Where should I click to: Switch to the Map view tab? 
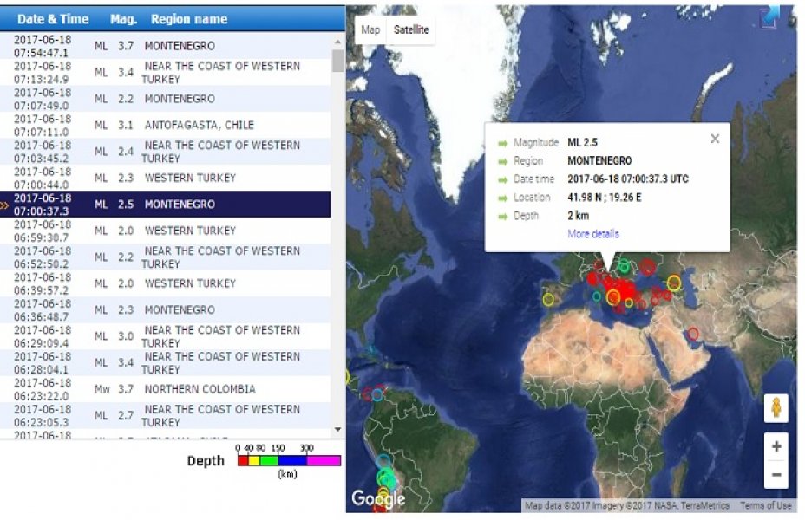click(x=370, y=29)
